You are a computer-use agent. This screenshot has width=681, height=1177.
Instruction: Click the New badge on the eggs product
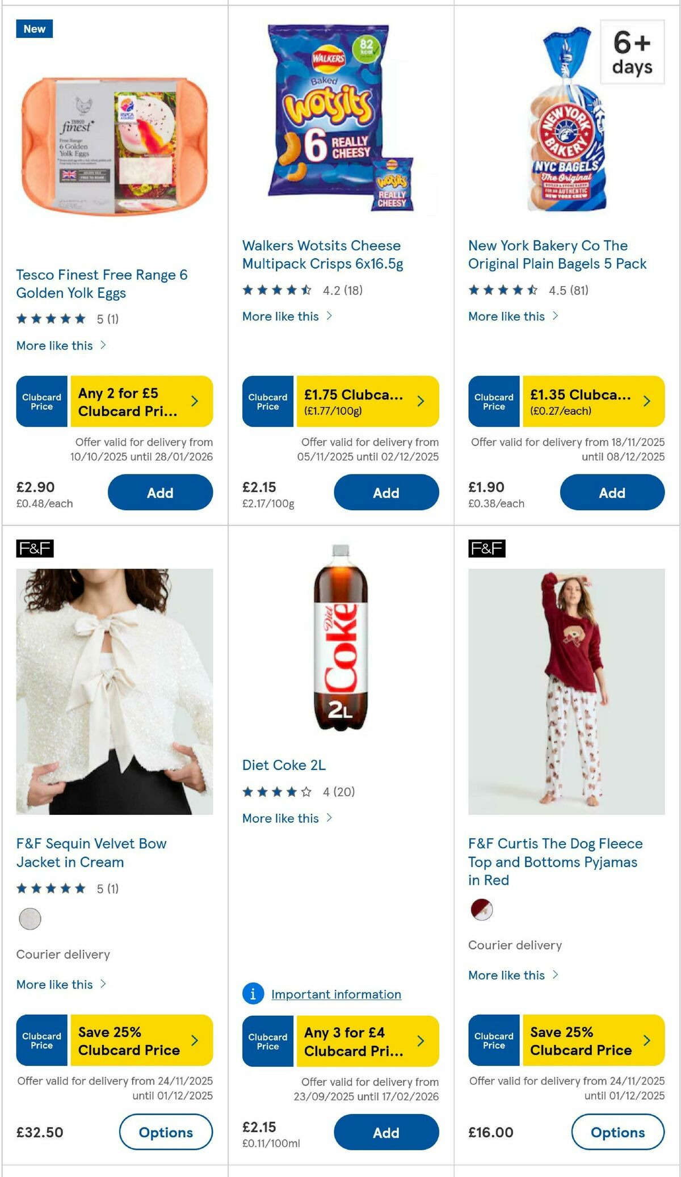[x=33, y=29]
